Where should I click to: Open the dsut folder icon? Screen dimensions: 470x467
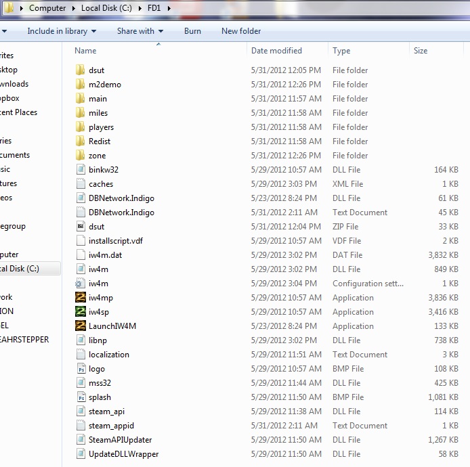point(80,70)
